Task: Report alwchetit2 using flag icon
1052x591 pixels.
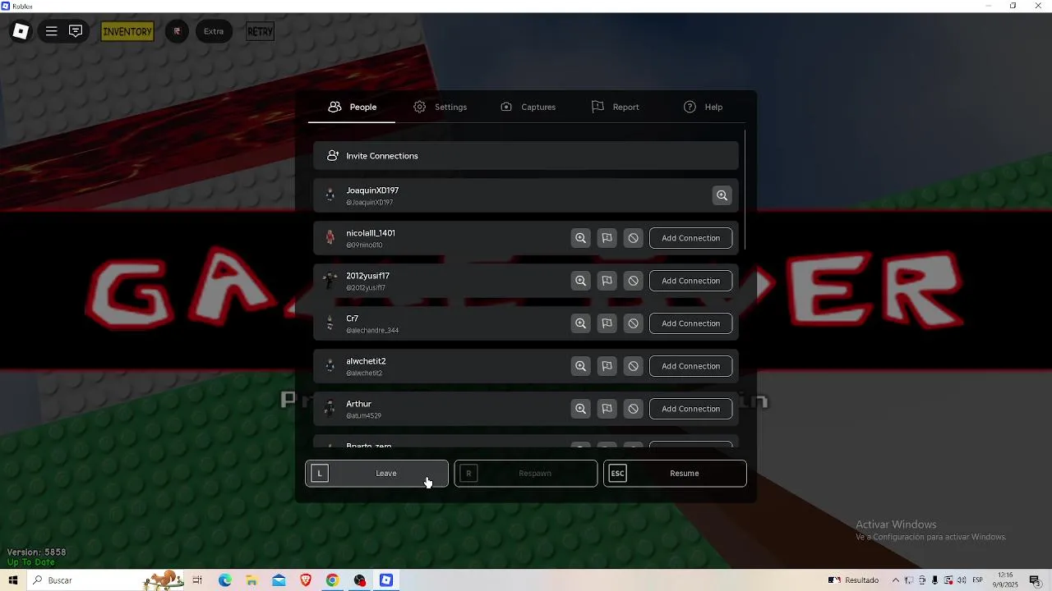Action: tap(607, 366)
